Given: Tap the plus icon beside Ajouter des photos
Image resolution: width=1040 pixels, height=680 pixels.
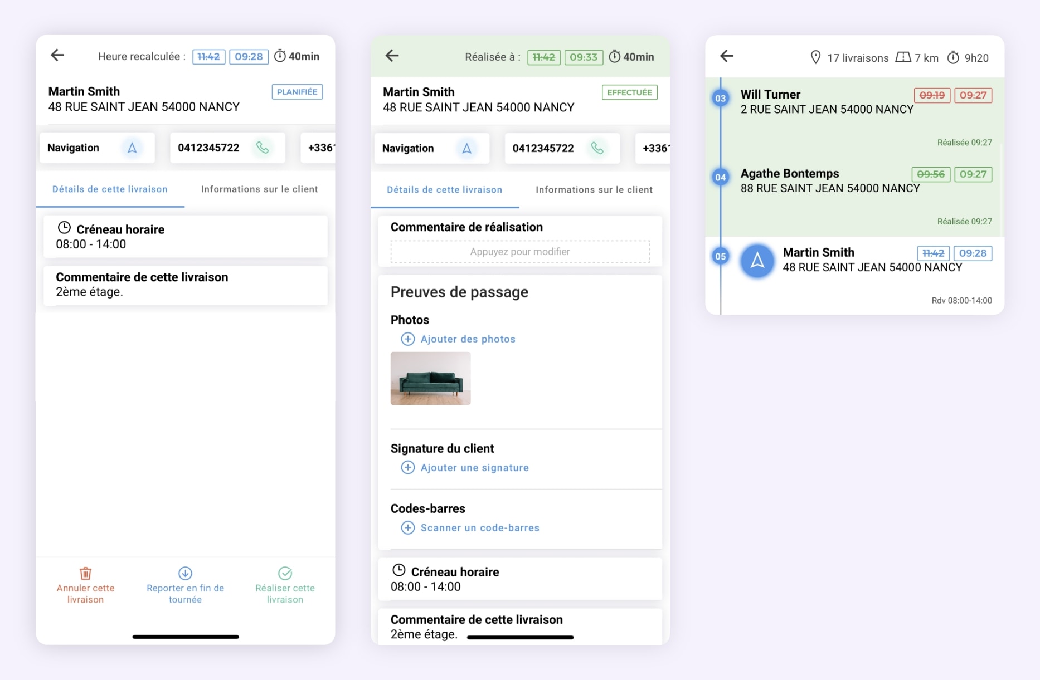Looking at the screenshot, I should [407, 339].
